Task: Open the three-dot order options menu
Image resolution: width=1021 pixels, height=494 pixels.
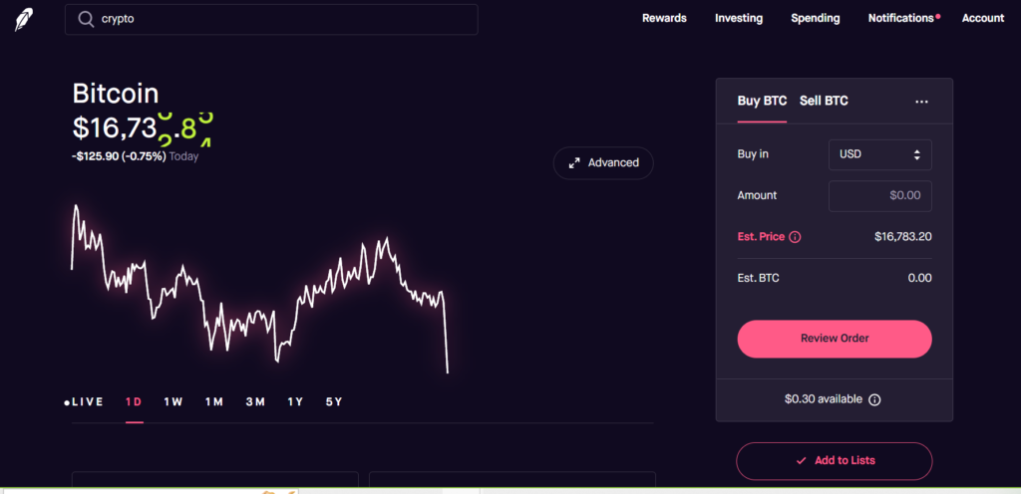Action: pos(921,102)
